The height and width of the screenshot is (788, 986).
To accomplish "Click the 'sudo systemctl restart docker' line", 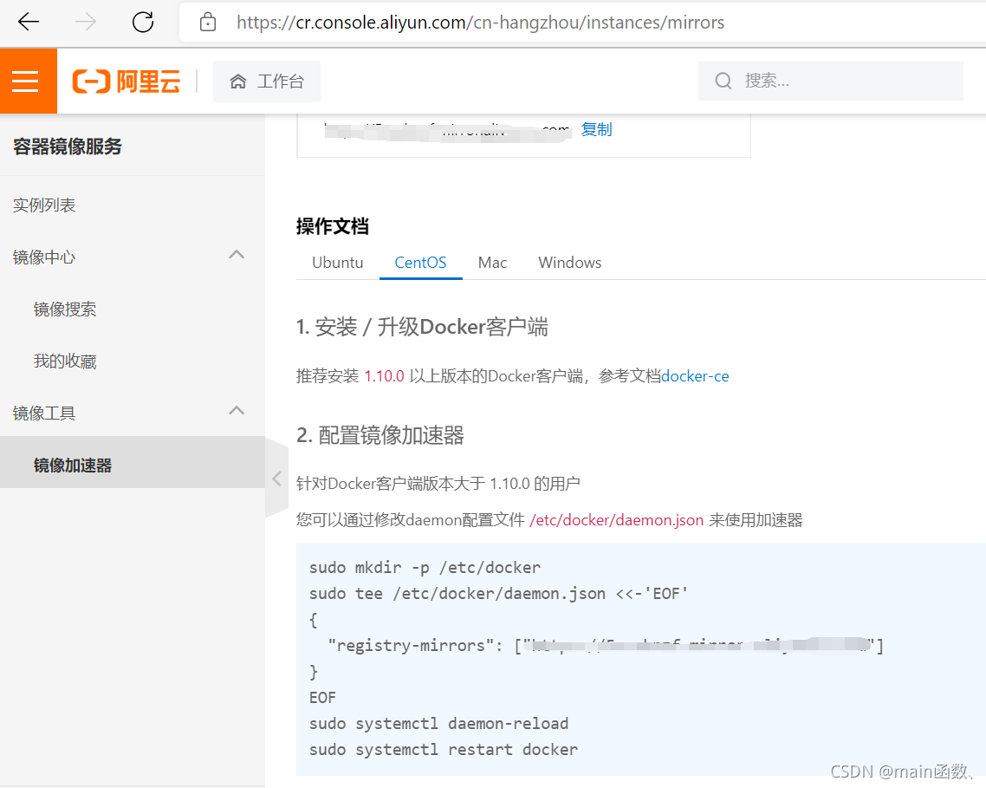I will coord(444,750).
